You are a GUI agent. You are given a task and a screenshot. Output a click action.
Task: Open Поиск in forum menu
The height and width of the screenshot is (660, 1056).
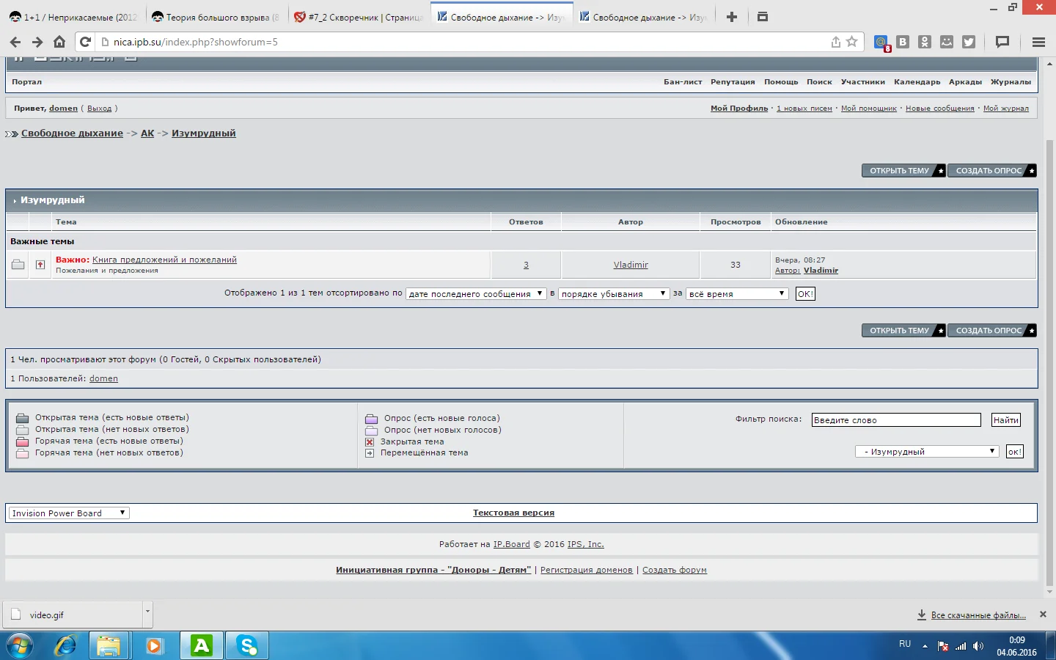pyautogui.click(x=819, y=82)
